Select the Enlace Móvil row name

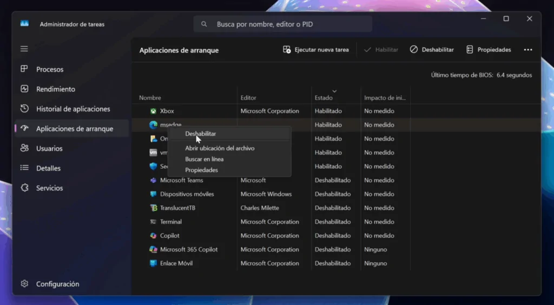coord(176,263)
